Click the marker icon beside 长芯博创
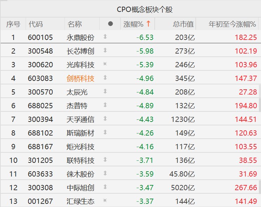This screenshot has height=207, width=261. 105,51
